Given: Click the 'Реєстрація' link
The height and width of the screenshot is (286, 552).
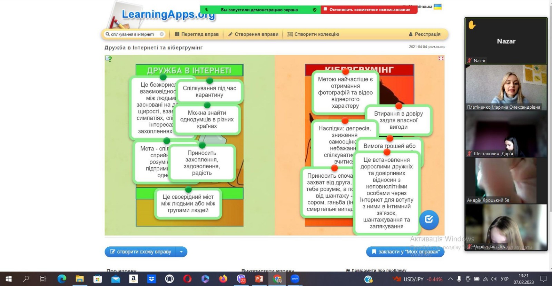Looking at the screenshot, I should coord(425,34).
